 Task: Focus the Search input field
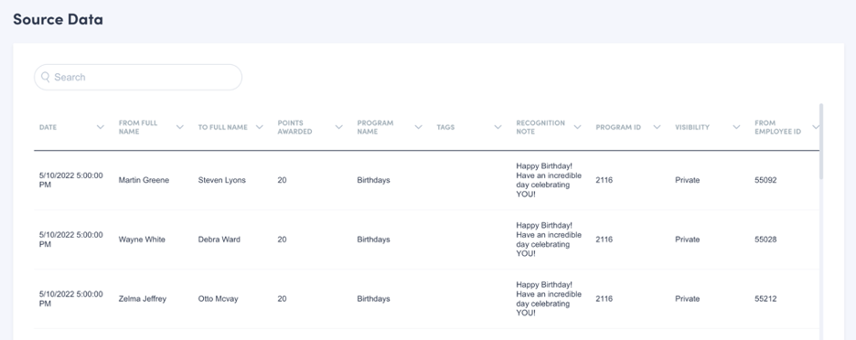[138, 77]
